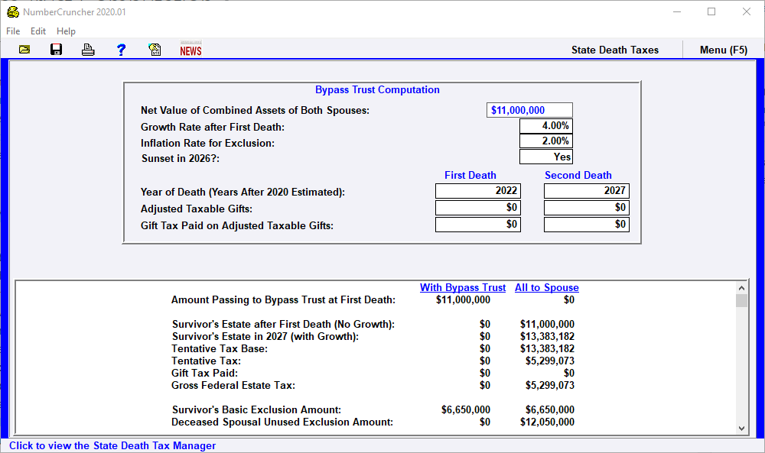765x453 pixels.
Task: Click the First Death year field 2022
Action: tap(477, 190)
